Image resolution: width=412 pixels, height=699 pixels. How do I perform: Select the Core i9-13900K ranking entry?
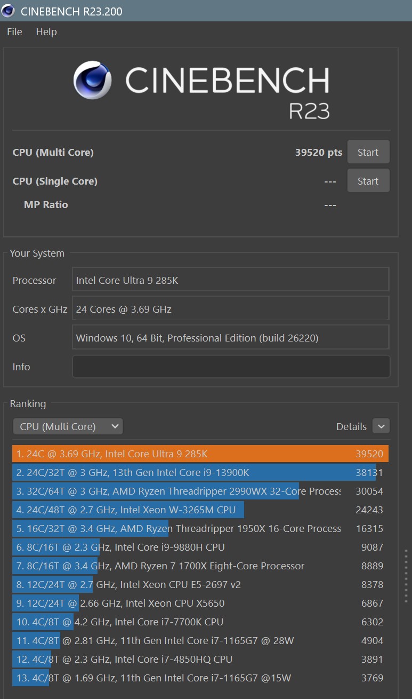pyautogui.click(x=200, y=473)
